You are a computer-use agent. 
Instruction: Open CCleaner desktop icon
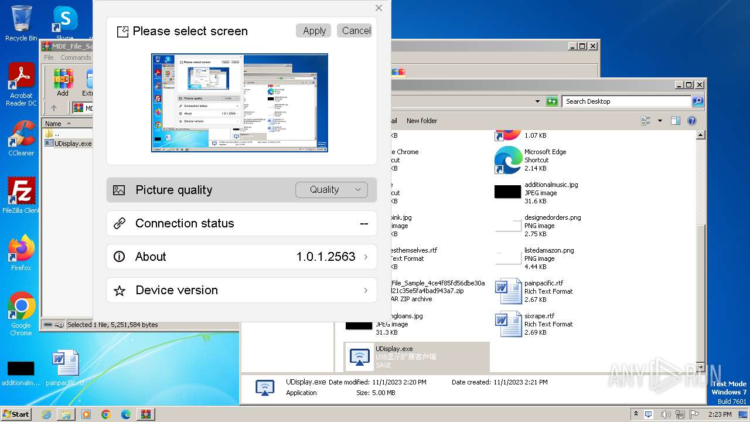click(21, 138)
